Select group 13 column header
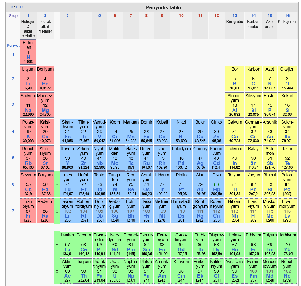Viewport: 301px width, 286px height. click(x=234, y=16)
